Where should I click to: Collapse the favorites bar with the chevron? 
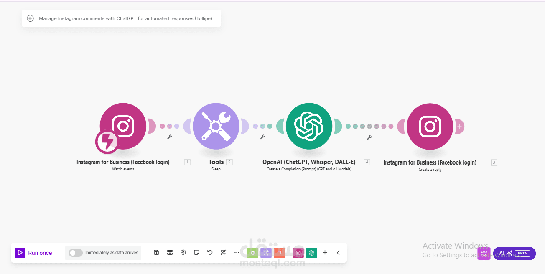338,253
